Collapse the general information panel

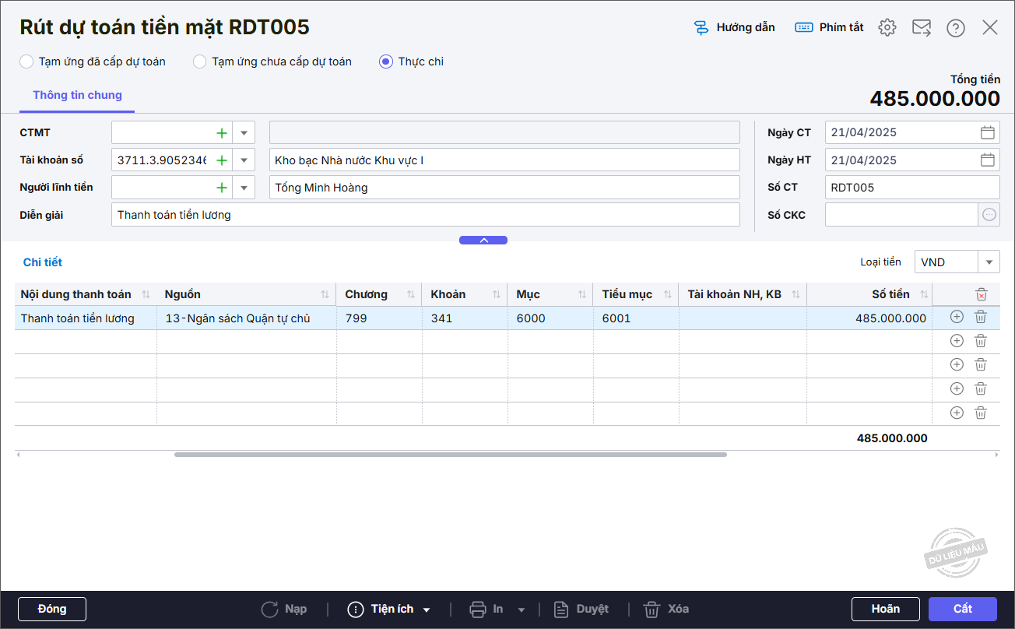pyautogui.click(x=483, y=241)
